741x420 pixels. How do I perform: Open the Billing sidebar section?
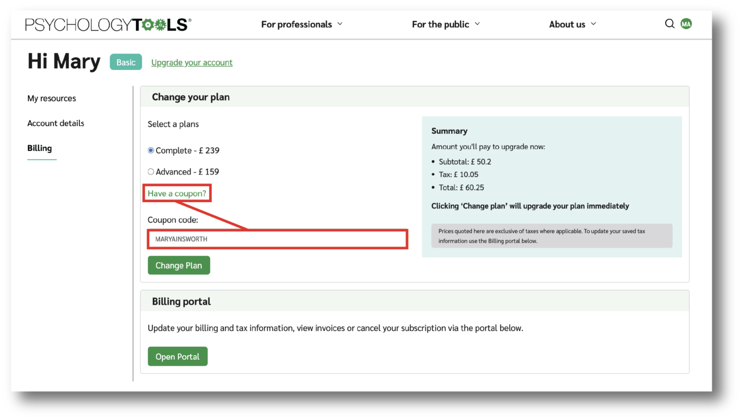[x=40, y=148]
